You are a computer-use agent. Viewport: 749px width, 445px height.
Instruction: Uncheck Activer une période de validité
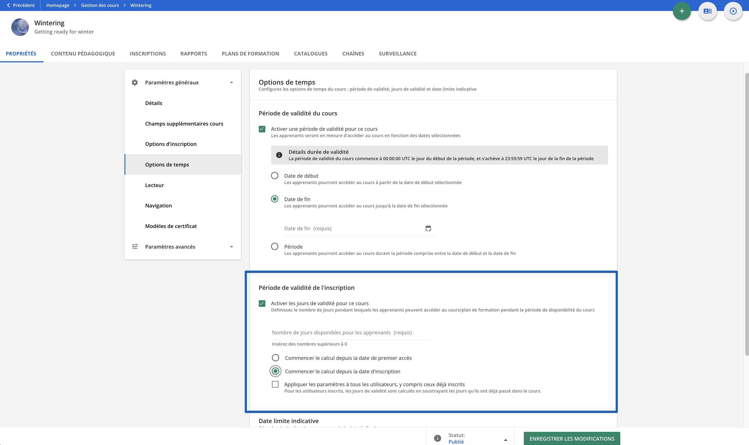(262, 129)
